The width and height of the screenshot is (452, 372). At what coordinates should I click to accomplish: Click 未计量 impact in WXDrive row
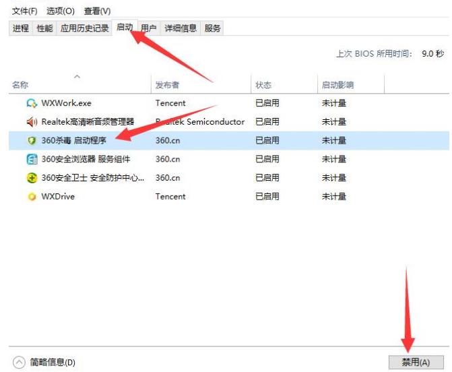point(334,197)
